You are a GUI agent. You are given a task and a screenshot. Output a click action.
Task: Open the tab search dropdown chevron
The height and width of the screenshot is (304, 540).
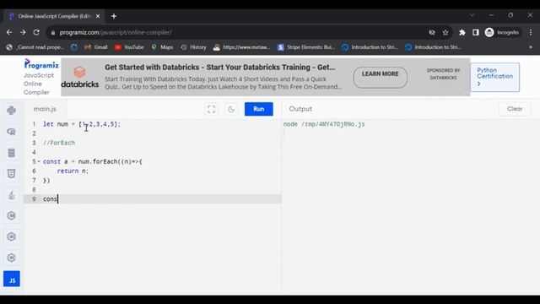tap(472, 15)
